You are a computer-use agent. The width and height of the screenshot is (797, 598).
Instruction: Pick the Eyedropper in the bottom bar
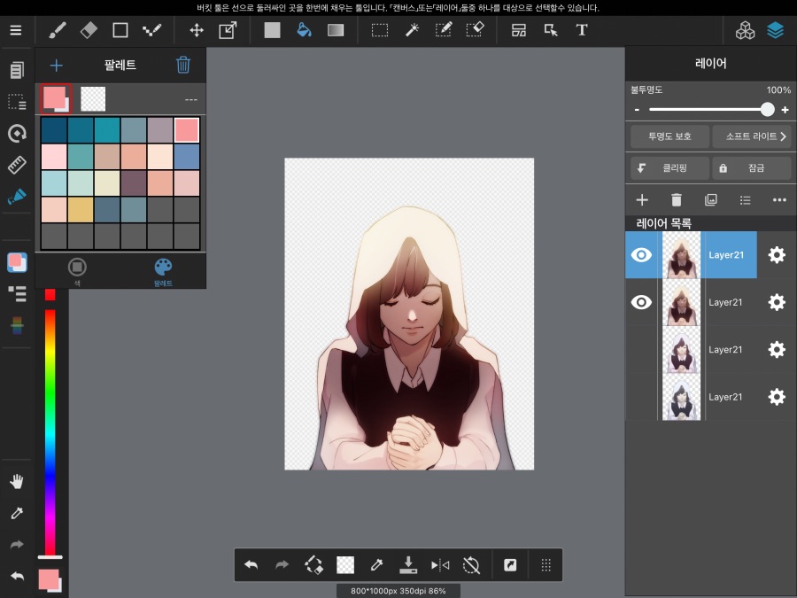[376, 564]
